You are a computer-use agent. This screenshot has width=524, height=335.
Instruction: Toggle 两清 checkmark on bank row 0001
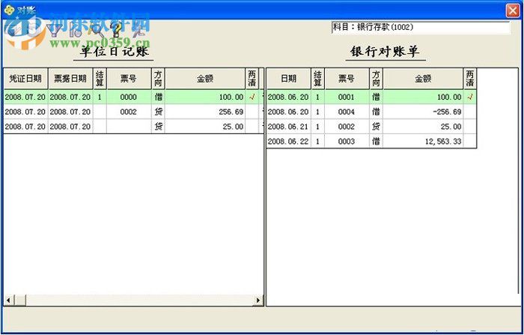(x=470, y=97)
